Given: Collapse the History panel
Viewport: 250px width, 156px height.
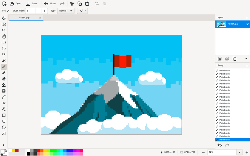Looking at the screenshot, I should click(x=247, y=65).
